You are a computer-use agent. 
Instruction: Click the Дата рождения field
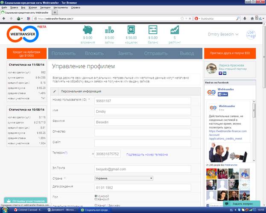(143, 187)
